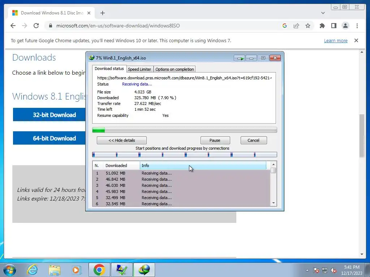Select connection row with 51.092 MB
The height and width of the screenshot is (277, 370).
point(181,173)
